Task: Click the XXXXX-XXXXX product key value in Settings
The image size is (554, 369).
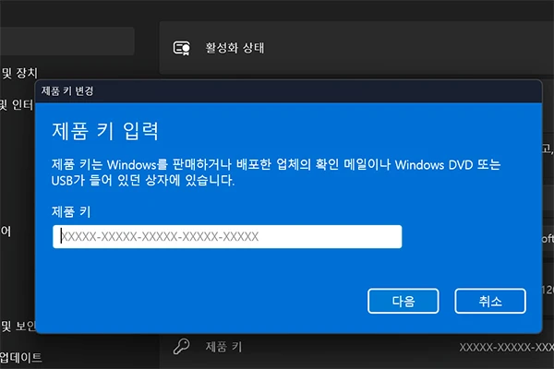Action: tap(507, 348)
